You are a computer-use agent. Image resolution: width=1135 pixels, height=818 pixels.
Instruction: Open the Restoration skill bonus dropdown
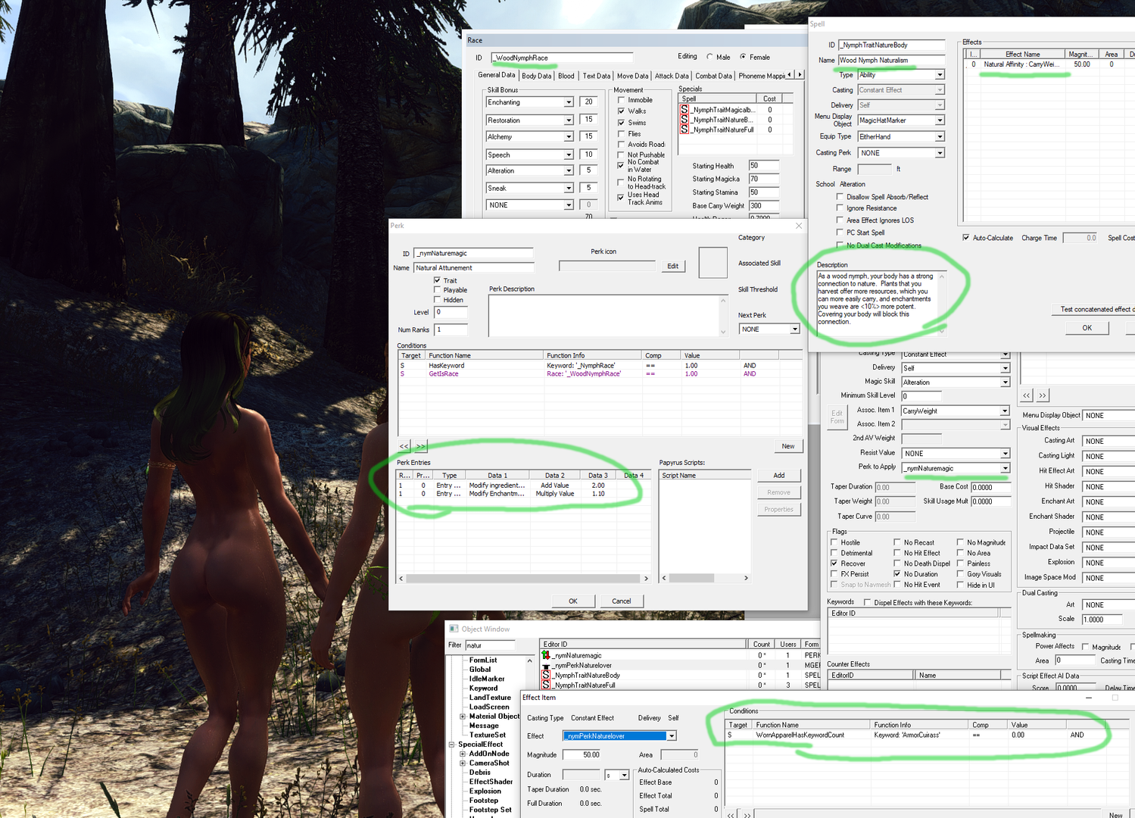tap(569, 120)
